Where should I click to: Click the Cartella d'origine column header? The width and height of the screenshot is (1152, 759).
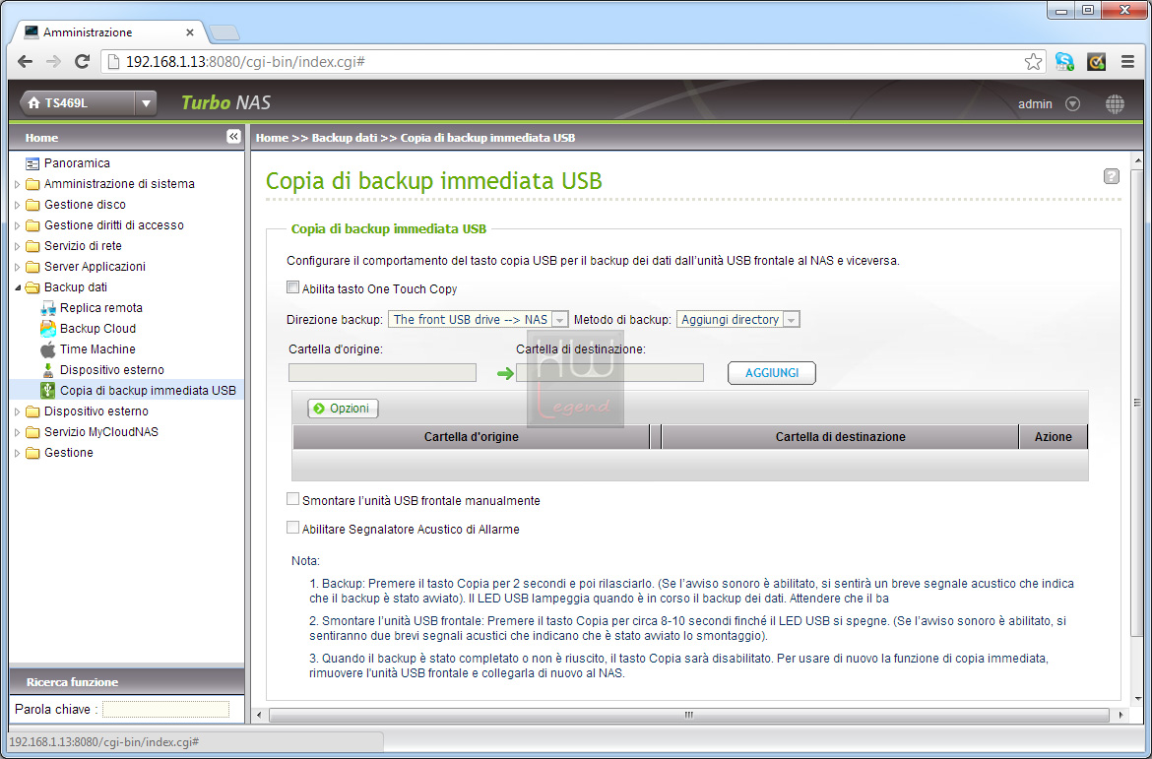pyautogui.click(x=471, y=436)
